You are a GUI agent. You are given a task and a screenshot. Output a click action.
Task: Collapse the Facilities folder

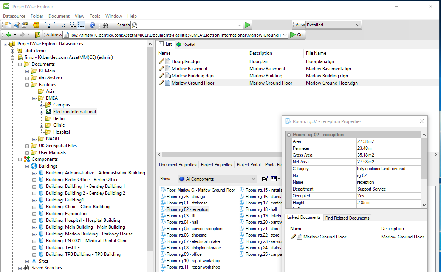tap(27, 85)
